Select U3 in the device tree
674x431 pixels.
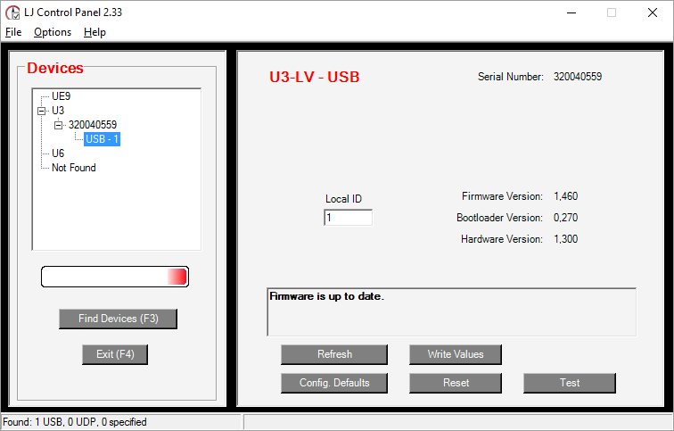(58, 111)
